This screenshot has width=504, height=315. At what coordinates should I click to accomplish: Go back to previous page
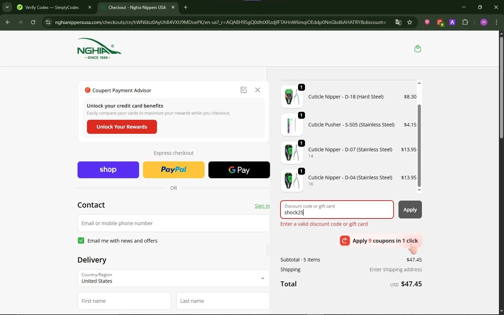[x=8, y=22]
